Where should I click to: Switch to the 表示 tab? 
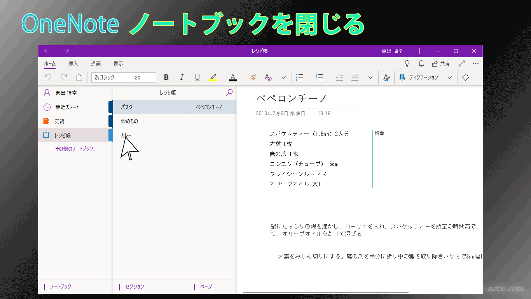(x=118, y=63)
